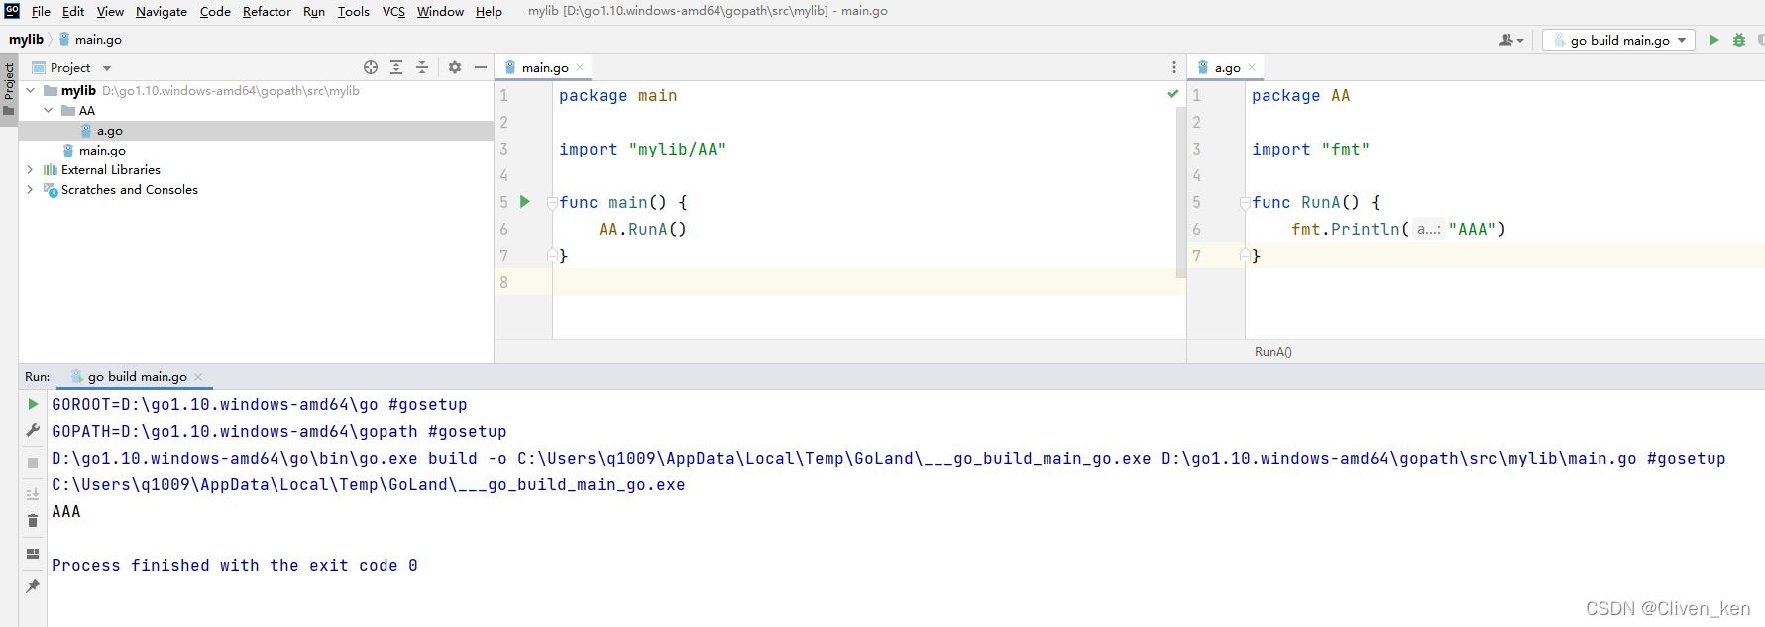Place cursor on import "mylib/AA" line

pyautogui.click(x=642, y=150)
